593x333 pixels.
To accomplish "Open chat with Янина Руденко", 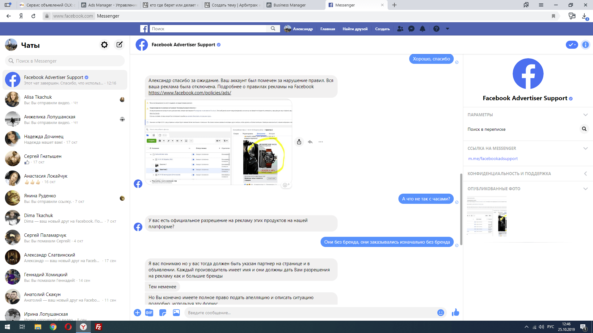I will click(65, 198).
